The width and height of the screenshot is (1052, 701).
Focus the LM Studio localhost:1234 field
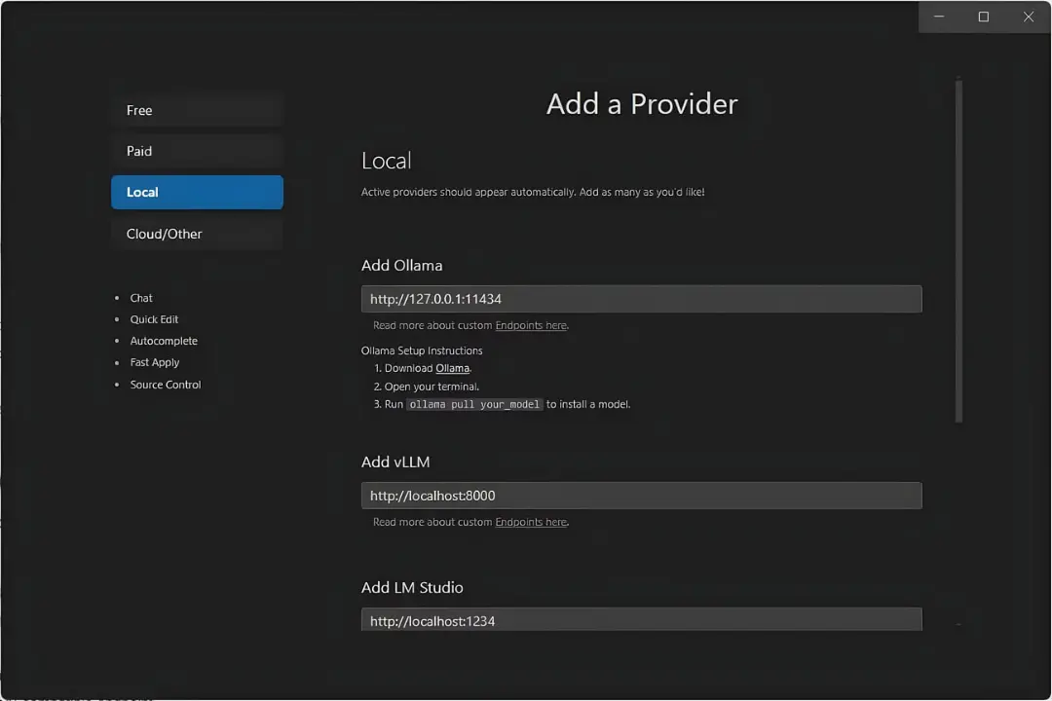point(641,619)
